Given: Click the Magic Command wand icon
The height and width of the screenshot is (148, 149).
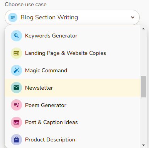Looking at the screenshot, I should (x=16, y=70).
